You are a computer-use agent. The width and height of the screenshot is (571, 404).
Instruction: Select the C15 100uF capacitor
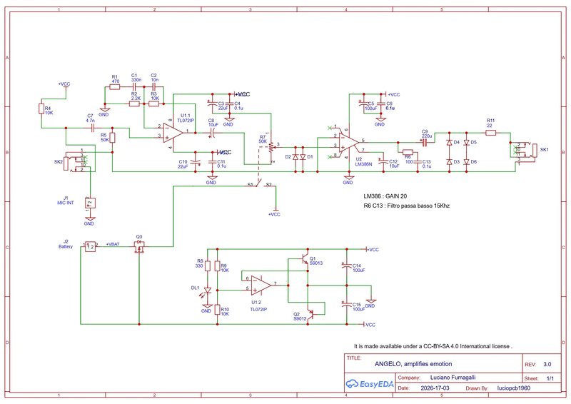pos(347,305)
